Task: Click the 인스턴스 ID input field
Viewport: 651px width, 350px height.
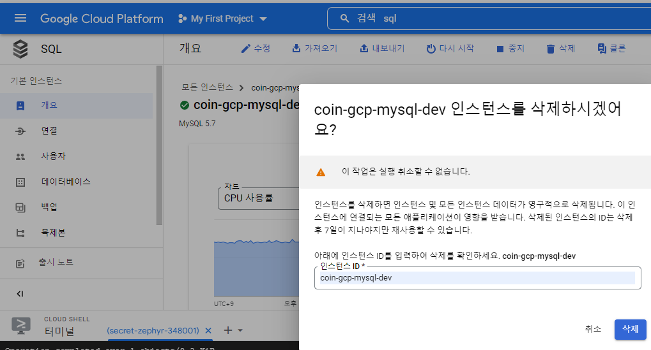Action: coord(477,278)
